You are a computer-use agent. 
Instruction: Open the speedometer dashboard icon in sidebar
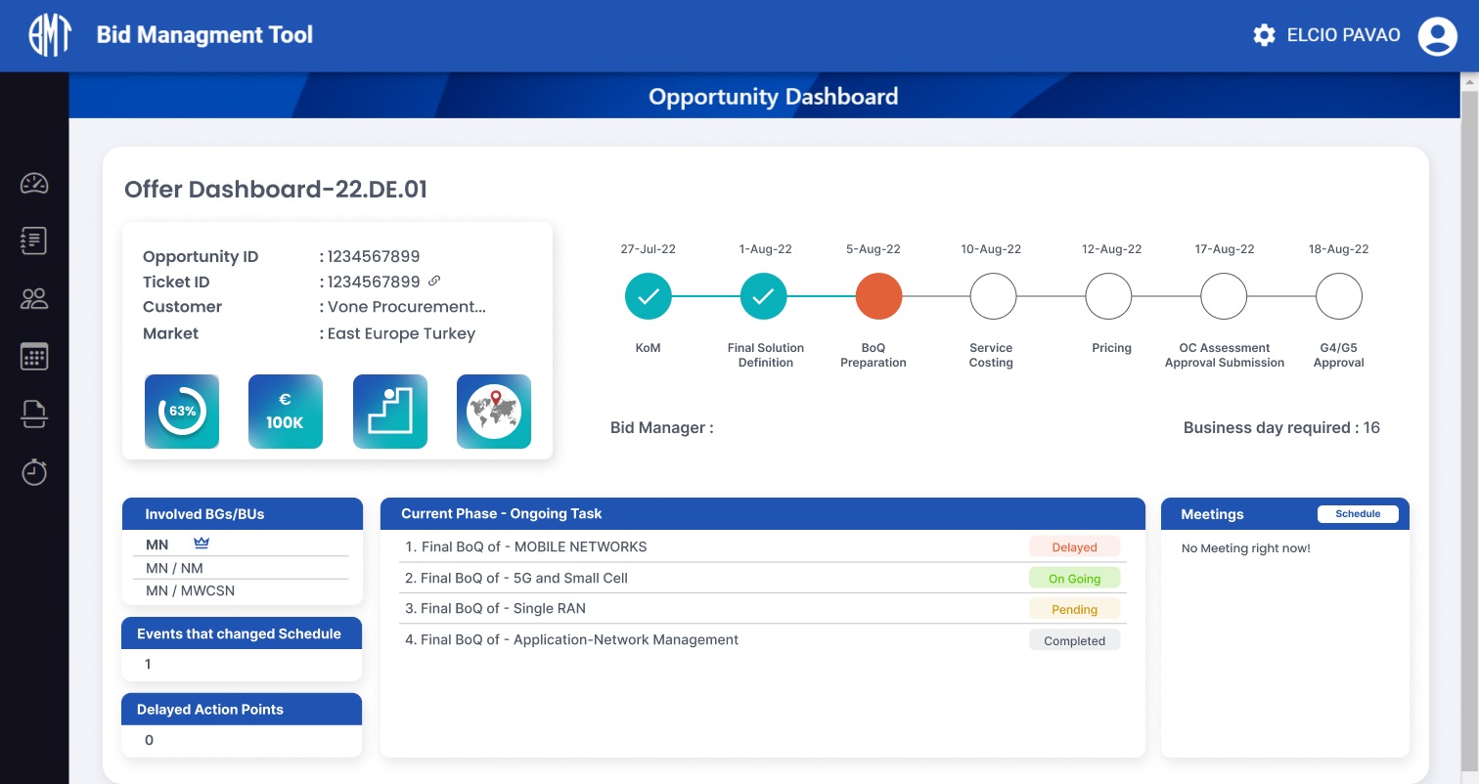click(x=34, y=184)
